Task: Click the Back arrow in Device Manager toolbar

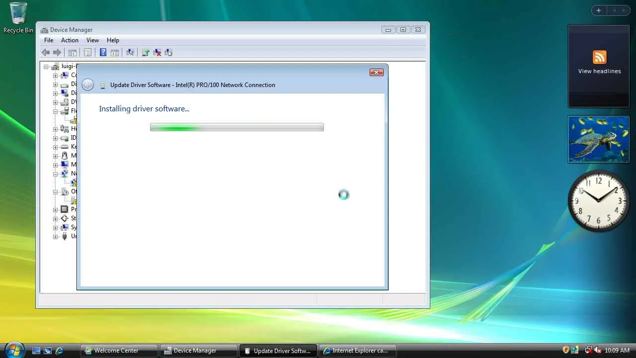Action: (46, 52)
